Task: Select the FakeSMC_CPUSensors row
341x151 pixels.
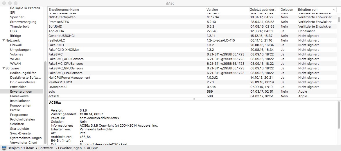Action: point(192,64)
